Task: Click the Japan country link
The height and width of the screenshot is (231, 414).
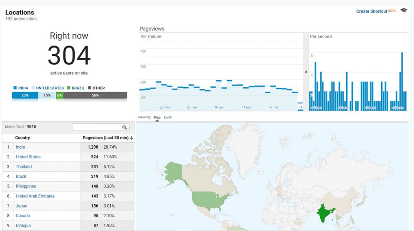Action: [x=21, y=206]
